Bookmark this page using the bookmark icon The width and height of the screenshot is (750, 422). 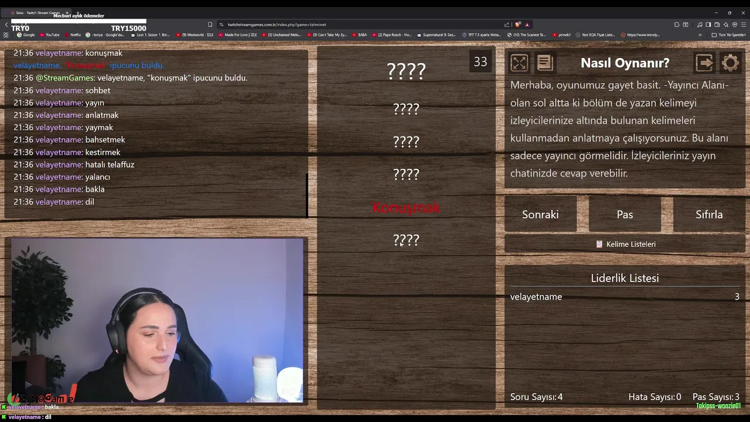210,25
